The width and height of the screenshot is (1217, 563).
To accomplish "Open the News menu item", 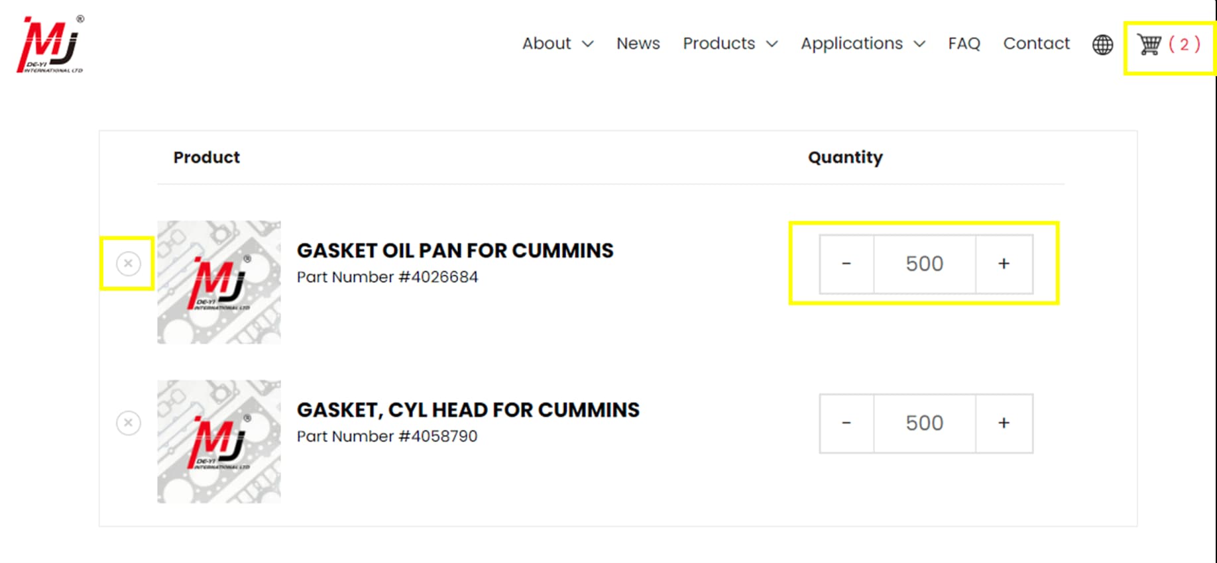I will (x=638, y=44).
